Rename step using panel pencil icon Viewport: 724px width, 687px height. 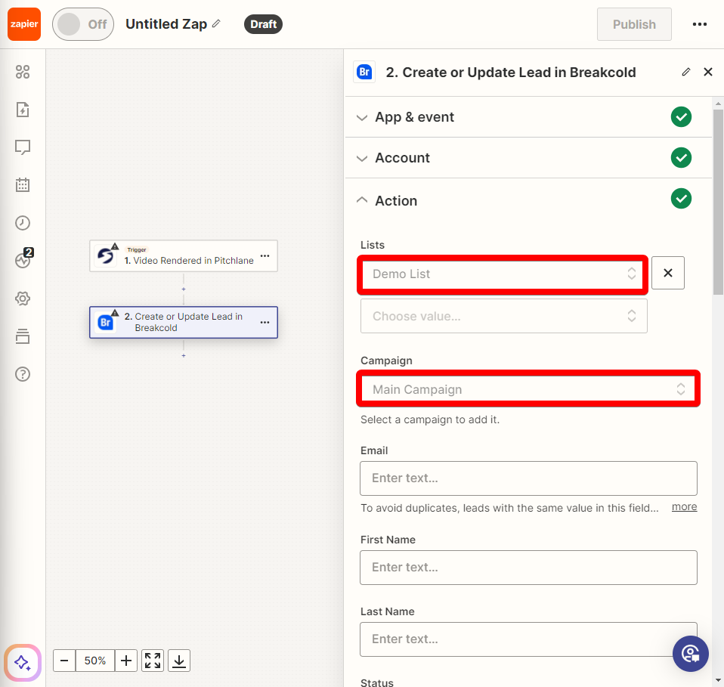click(686, 72)
